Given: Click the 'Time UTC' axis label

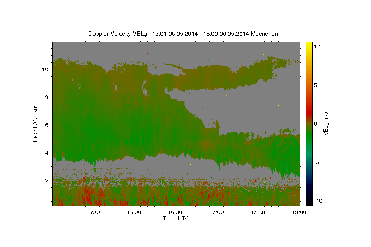Looking at the screenshot, I should click(x=176, y=219).
